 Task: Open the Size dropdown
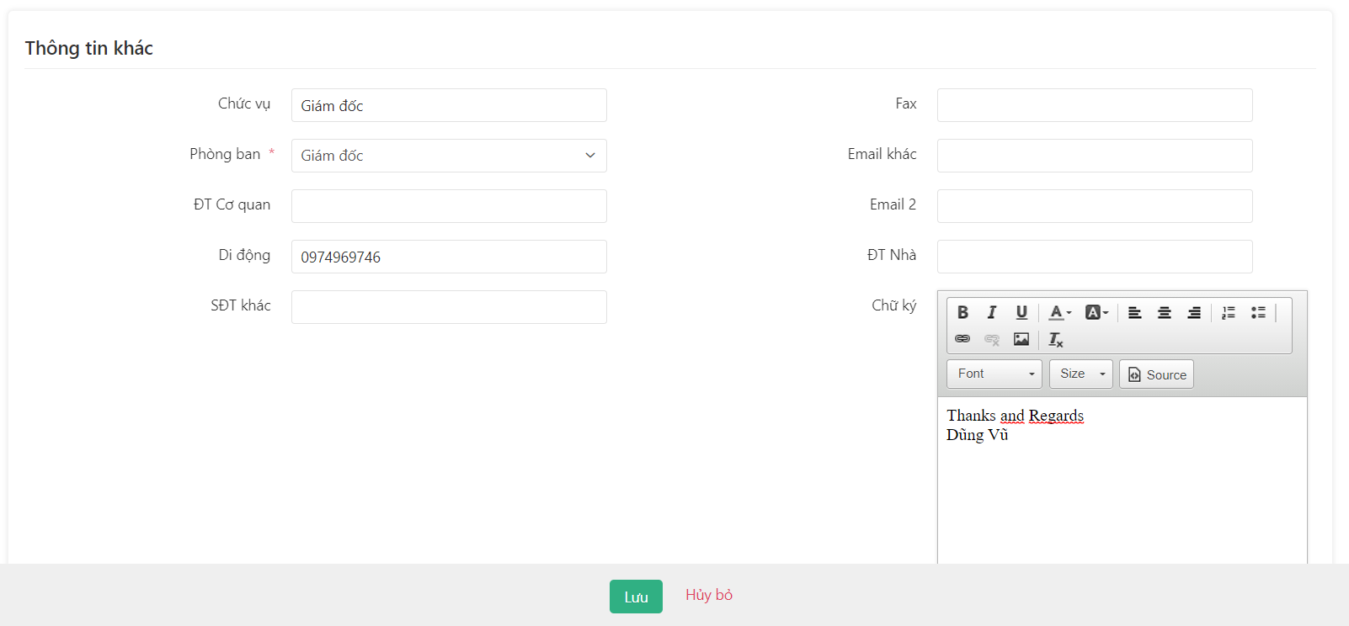1081,374
